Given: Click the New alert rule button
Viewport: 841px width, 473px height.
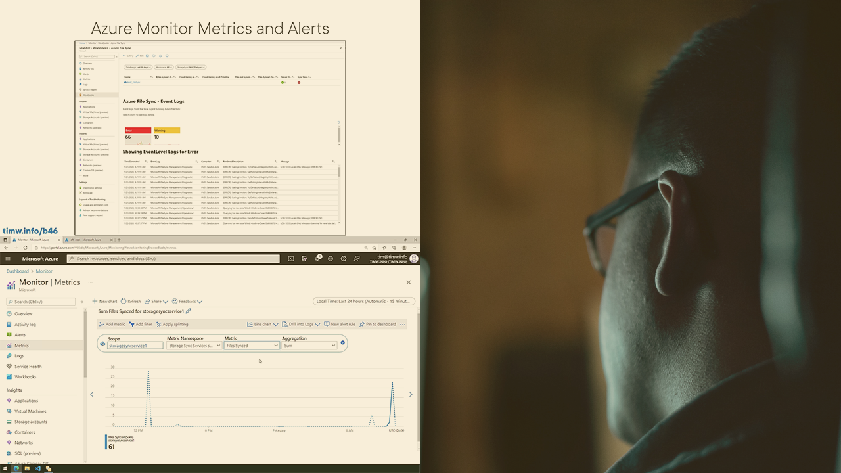Looking at the screenshot, I should 340,324.
